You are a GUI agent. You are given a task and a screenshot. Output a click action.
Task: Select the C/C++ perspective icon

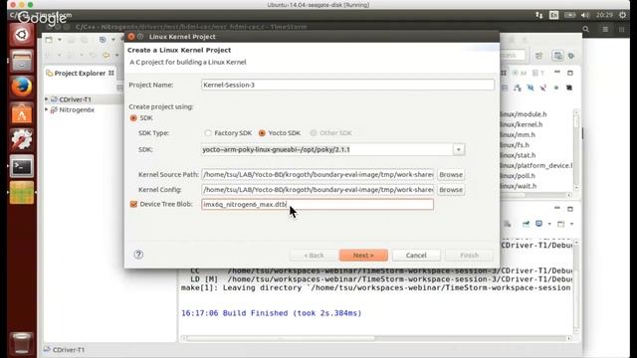coord(557,56)
